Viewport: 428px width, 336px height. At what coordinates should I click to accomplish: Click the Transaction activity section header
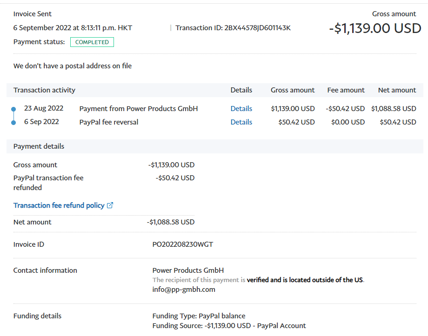44,90
